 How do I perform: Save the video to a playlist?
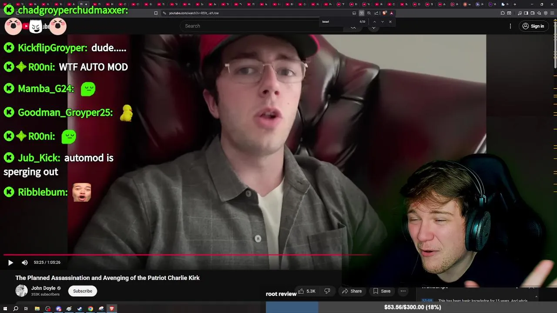[381, 291]
